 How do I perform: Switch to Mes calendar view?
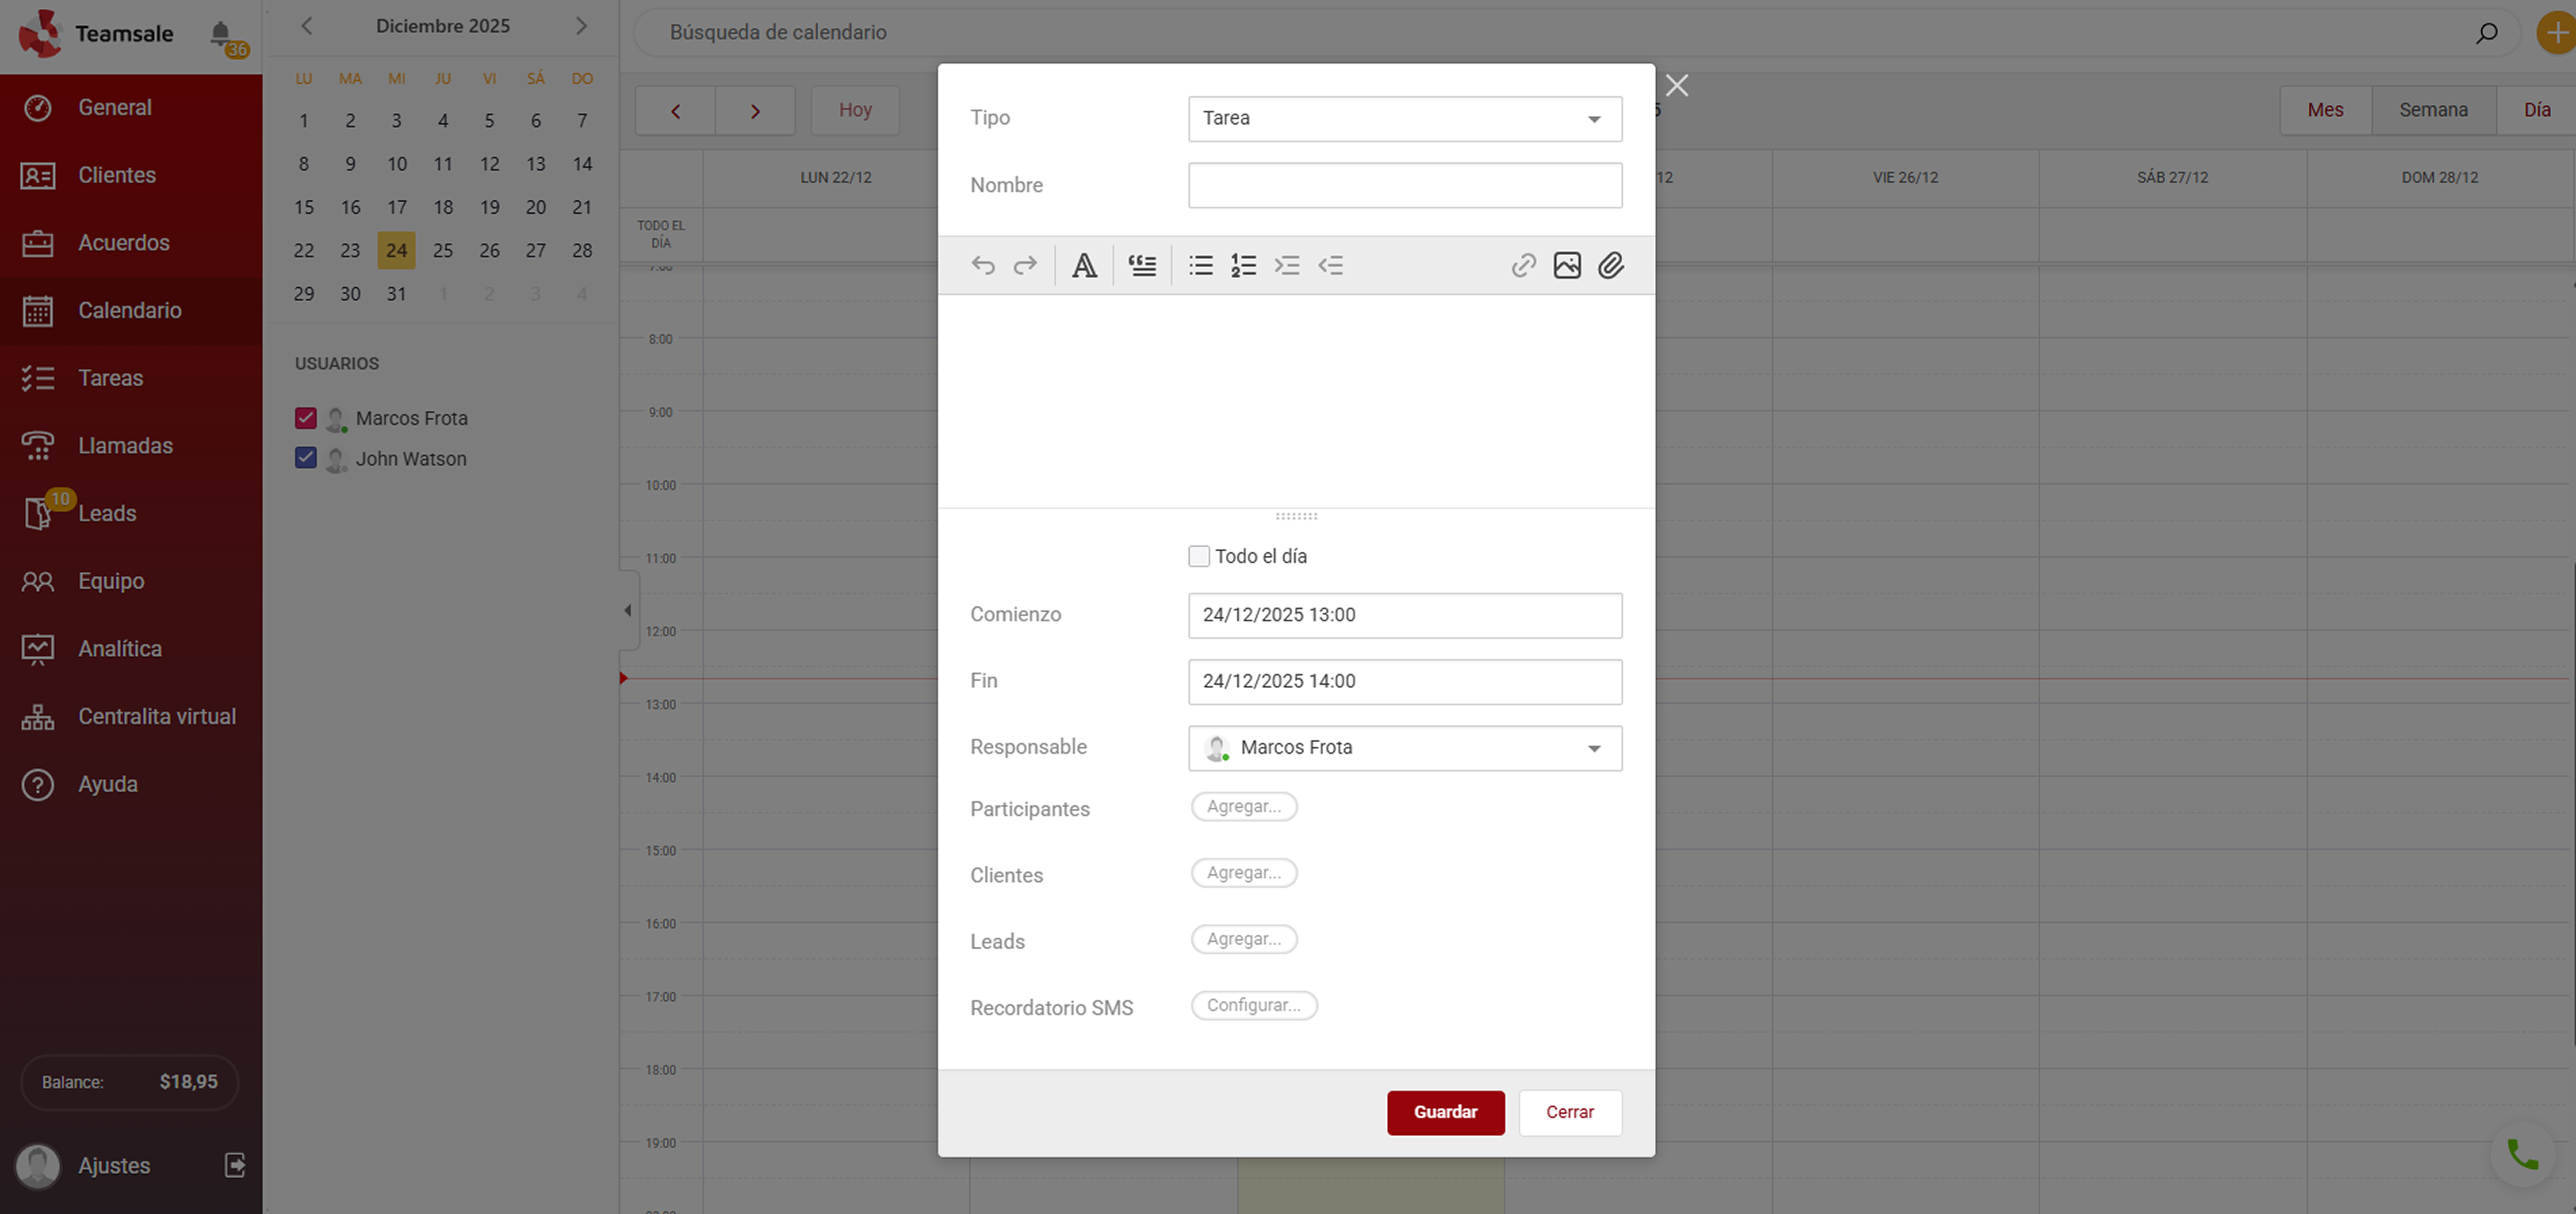[x=2325, y=110]
